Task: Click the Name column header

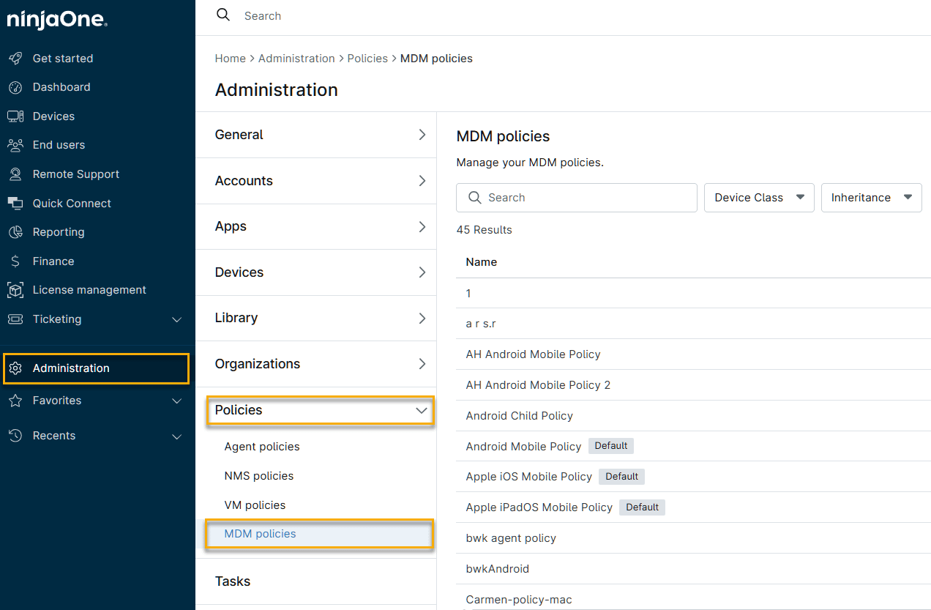Action: click(x=482, y=262)
